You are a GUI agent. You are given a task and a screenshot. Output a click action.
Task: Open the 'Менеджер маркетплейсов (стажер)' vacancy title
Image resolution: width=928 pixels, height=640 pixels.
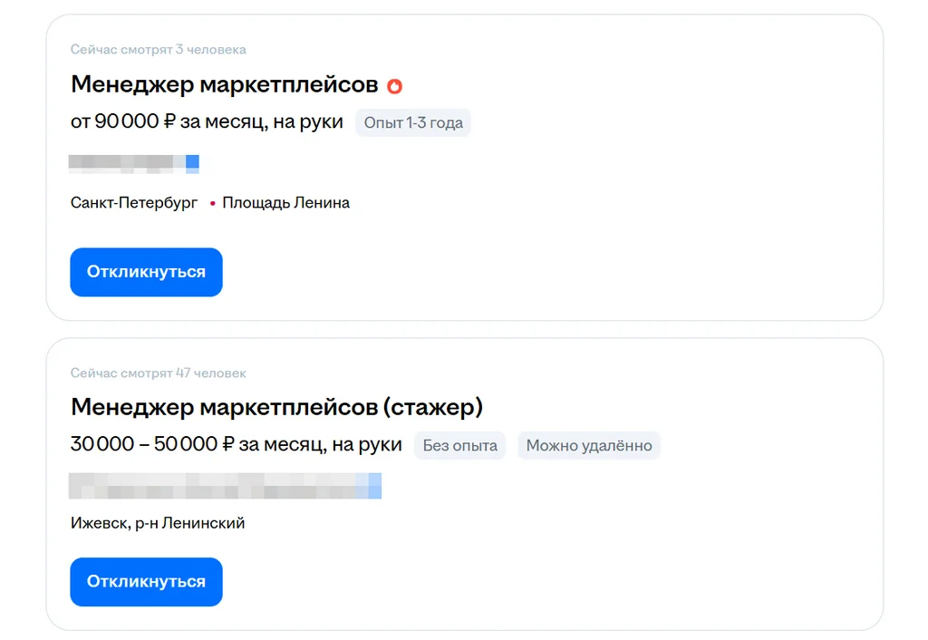tap(276, 407)
